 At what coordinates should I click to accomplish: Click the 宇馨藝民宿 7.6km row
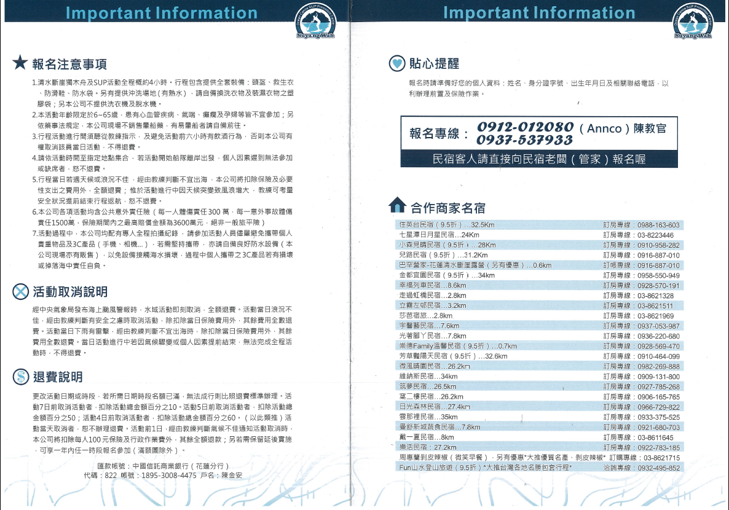click(539, 326)
